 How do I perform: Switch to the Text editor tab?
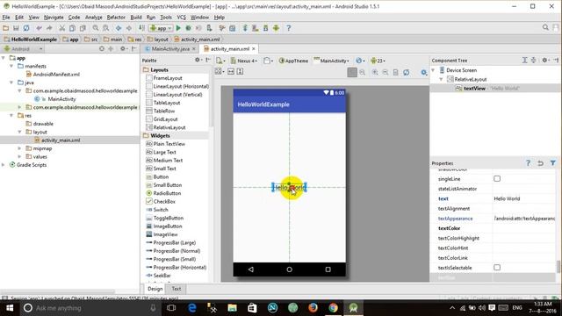(176, 289)
